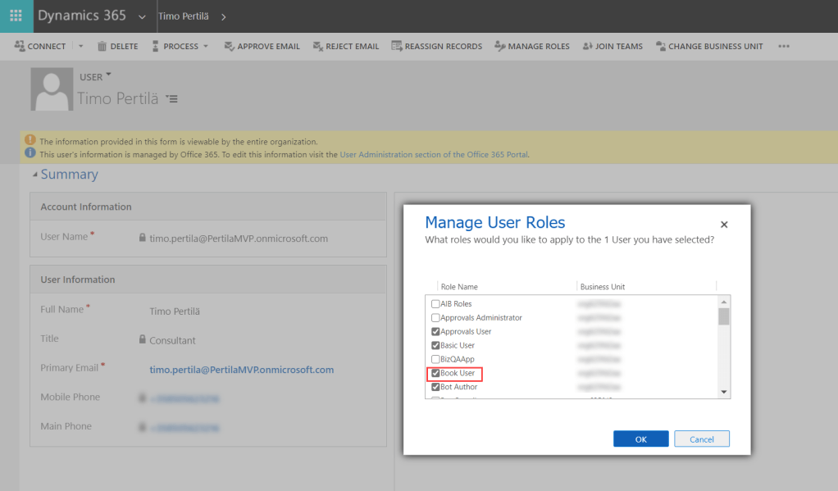Viewport: 838px width, 491px height.
Task: Uncheck the Book User role
Action: point(435,373)
